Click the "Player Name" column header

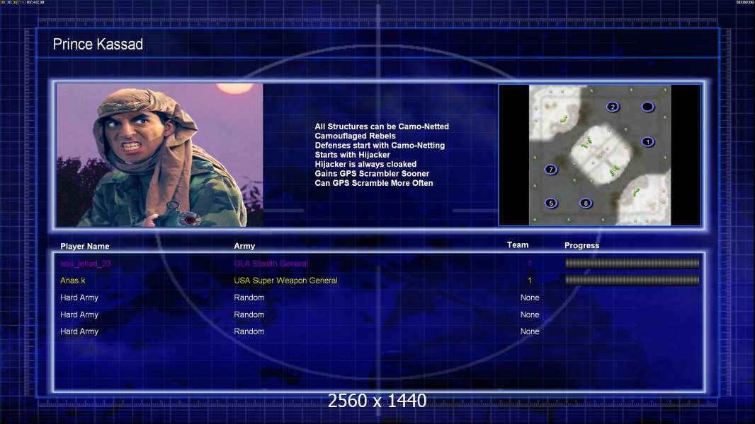pos(85,247)
